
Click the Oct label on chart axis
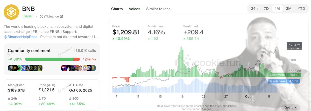[248, 96]
